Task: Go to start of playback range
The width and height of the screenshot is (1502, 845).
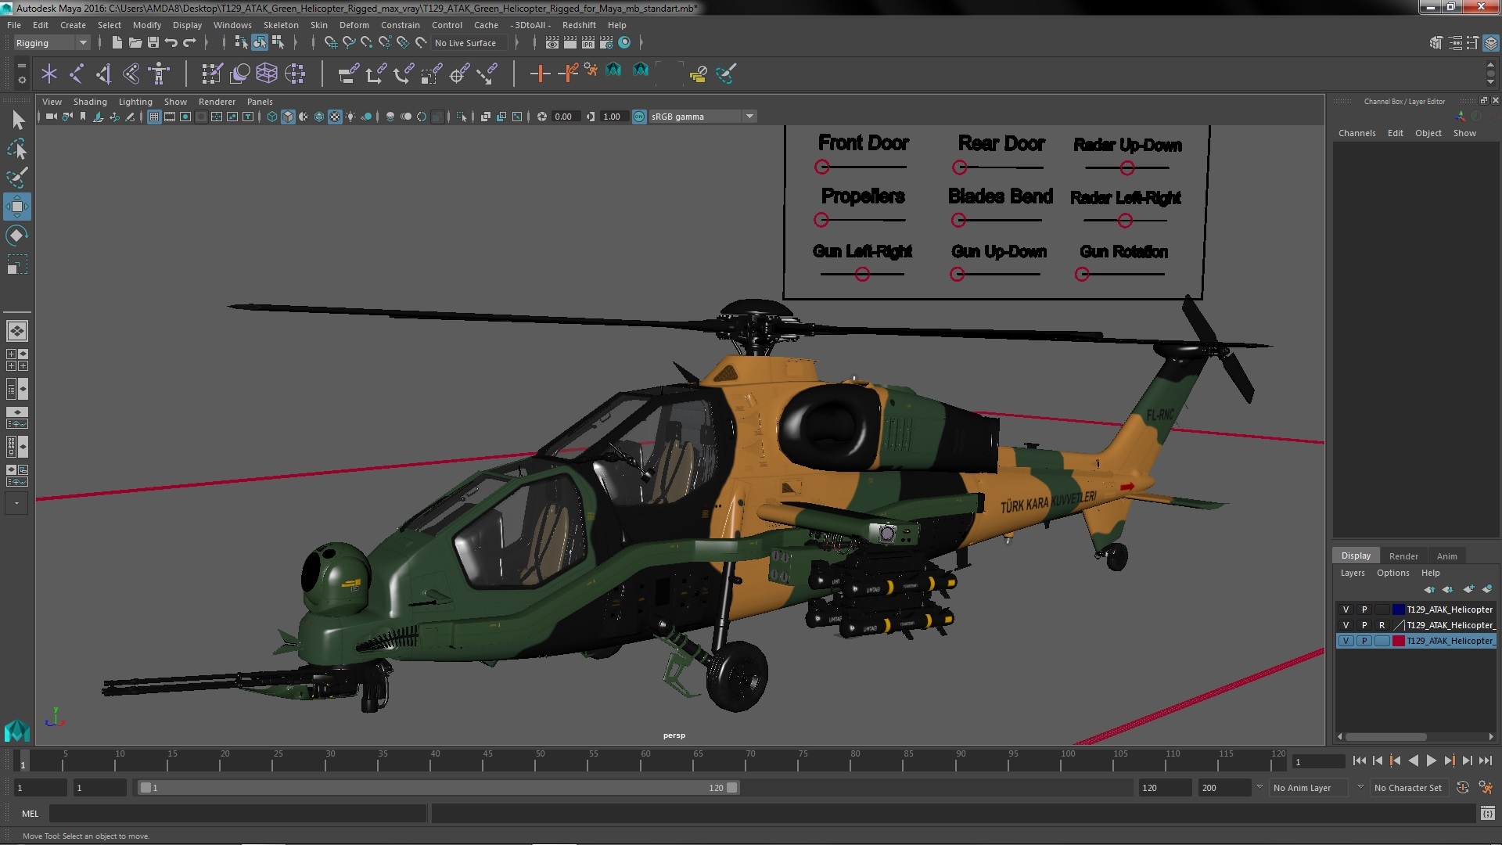Action: tap(1359, 760)
